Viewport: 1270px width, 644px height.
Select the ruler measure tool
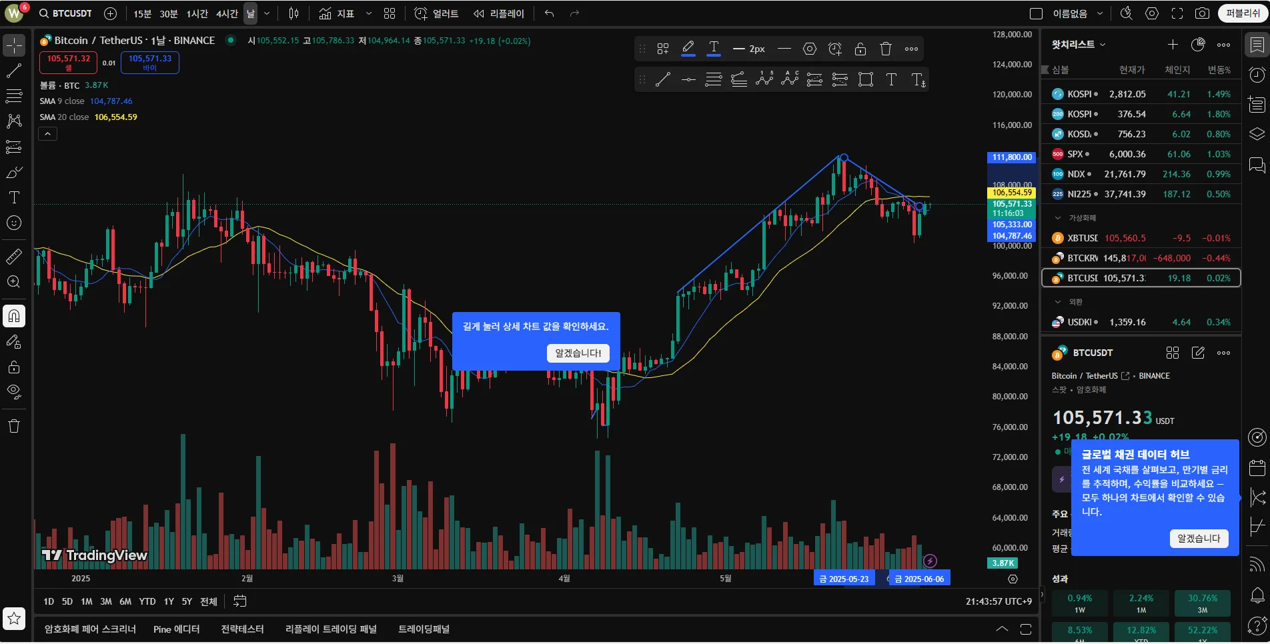tap(14, 257)
